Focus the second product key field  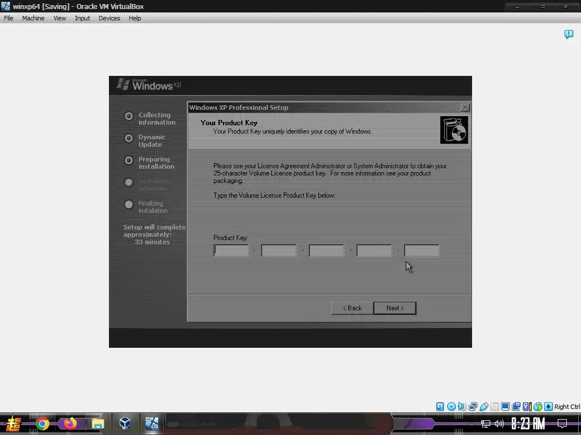279,250
